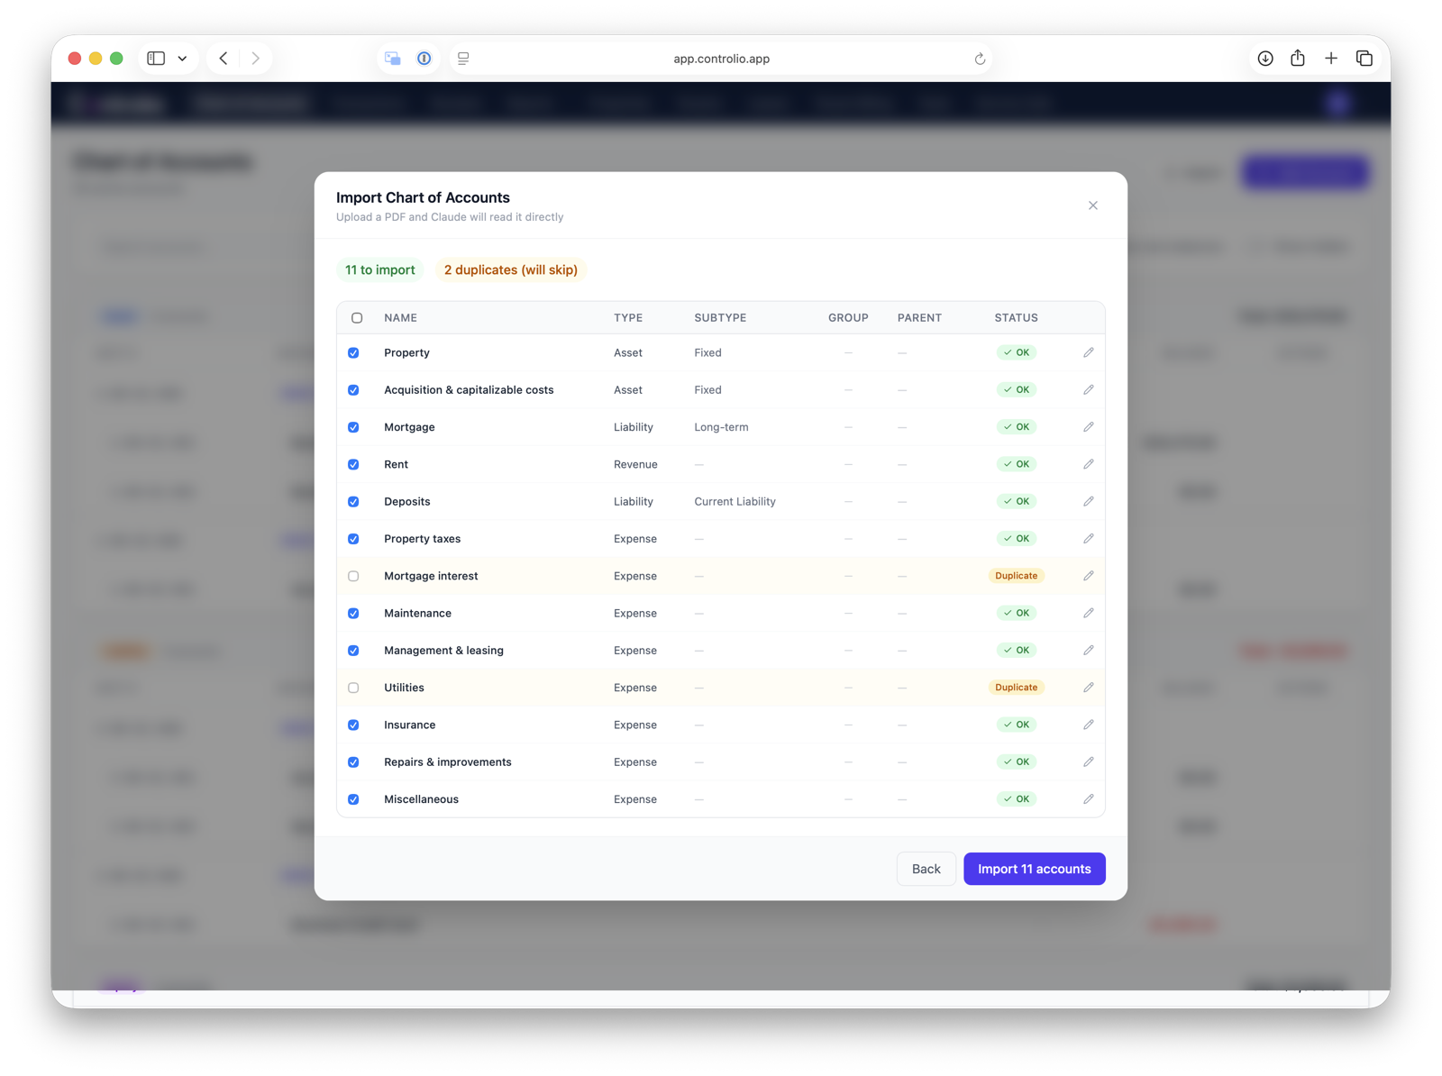Viewport: 1442px width, 1076px height.
Task: Edit the Mortgage interest duplicate row
Action: [x=1088, y=576]
